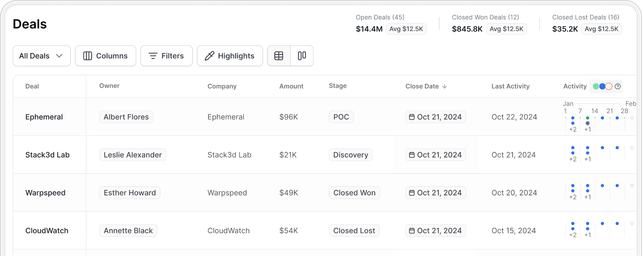Click the Oct 22, 2024 last activity cell
Viewport: 642px width, 256px height.
tap(514, 117)
